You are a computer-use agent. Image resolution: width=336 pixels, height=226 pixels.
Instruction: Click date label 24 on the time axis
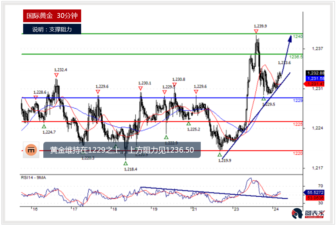pyautogui.click(x=276, y=209)
